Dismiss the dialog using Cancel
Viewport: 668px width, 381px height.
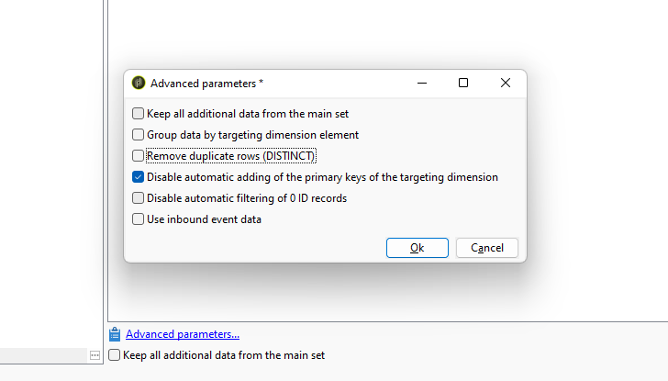(x=487, y=248)
